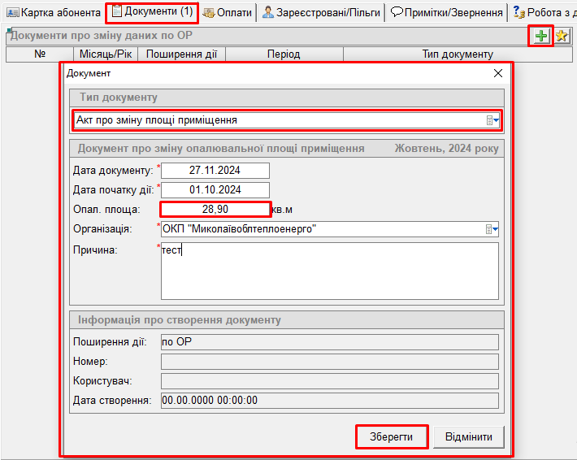Click the Дата початку дії field
The width and height of the screenshot is (577, 460).
pos(215,190)
